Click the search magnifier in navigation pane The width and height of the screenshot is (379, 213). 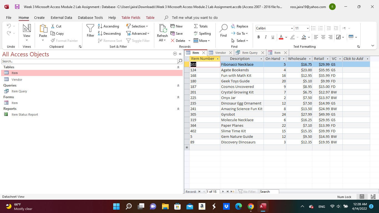point(180,61)
